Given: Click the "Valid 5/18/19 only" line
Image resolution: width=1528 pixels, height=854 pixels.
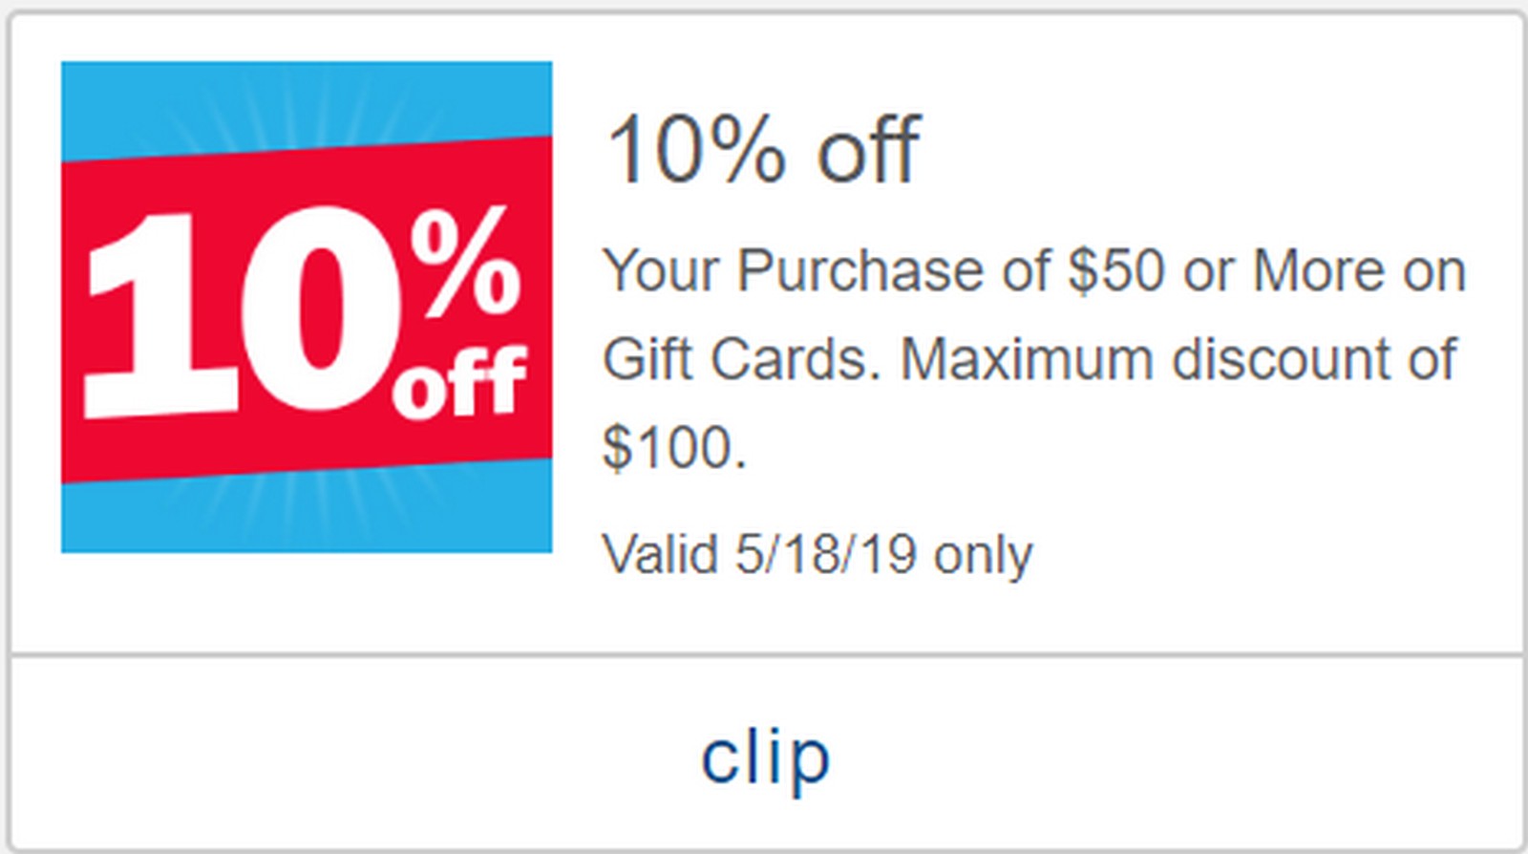Looking at the screenshot, I should 817,554.
